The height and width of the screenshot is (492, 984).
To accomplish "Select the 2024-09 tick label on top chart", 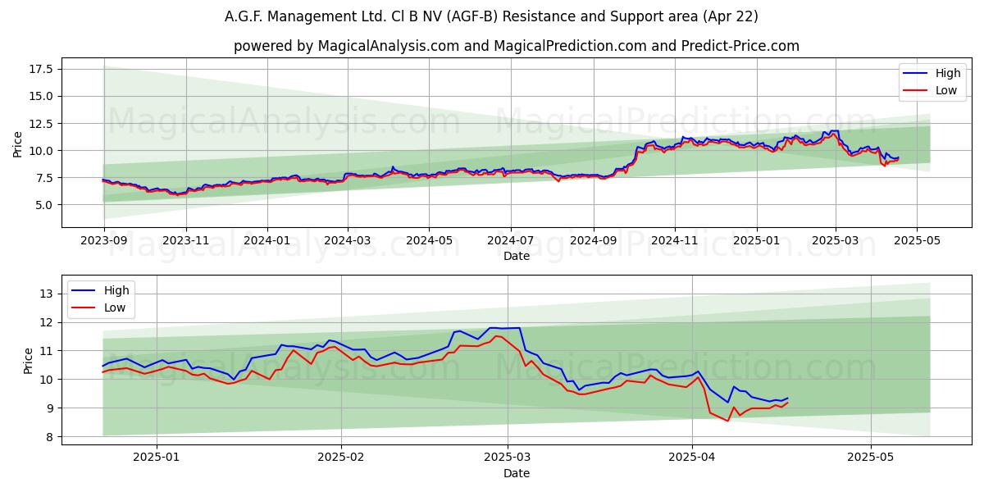I will point(594,240).
